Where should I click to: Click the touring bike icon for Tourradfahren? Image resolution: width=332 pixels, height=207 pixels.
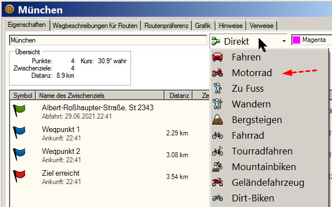coord(217,151)
